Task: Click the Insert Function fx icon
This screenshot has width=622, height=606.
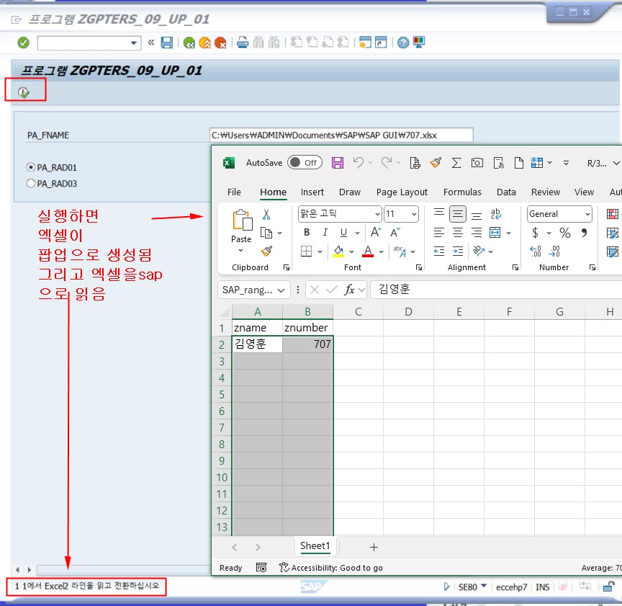Action: [349, 290]
